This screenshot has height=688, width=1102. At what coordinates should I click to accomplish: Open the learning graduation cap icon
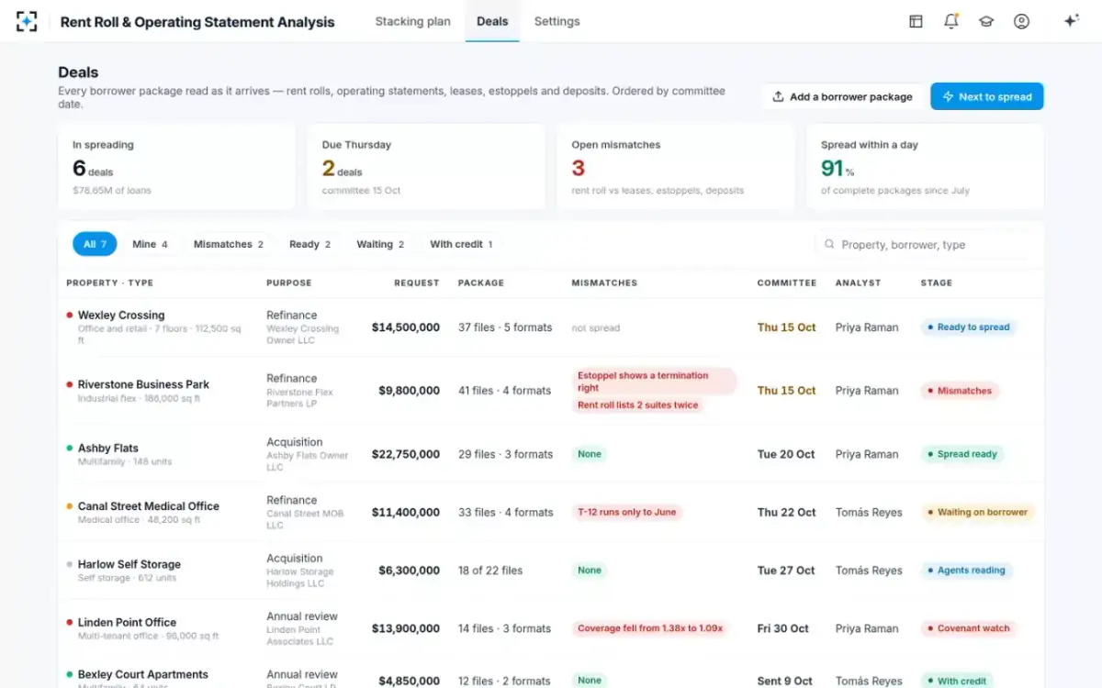click(x=986, y=21)
